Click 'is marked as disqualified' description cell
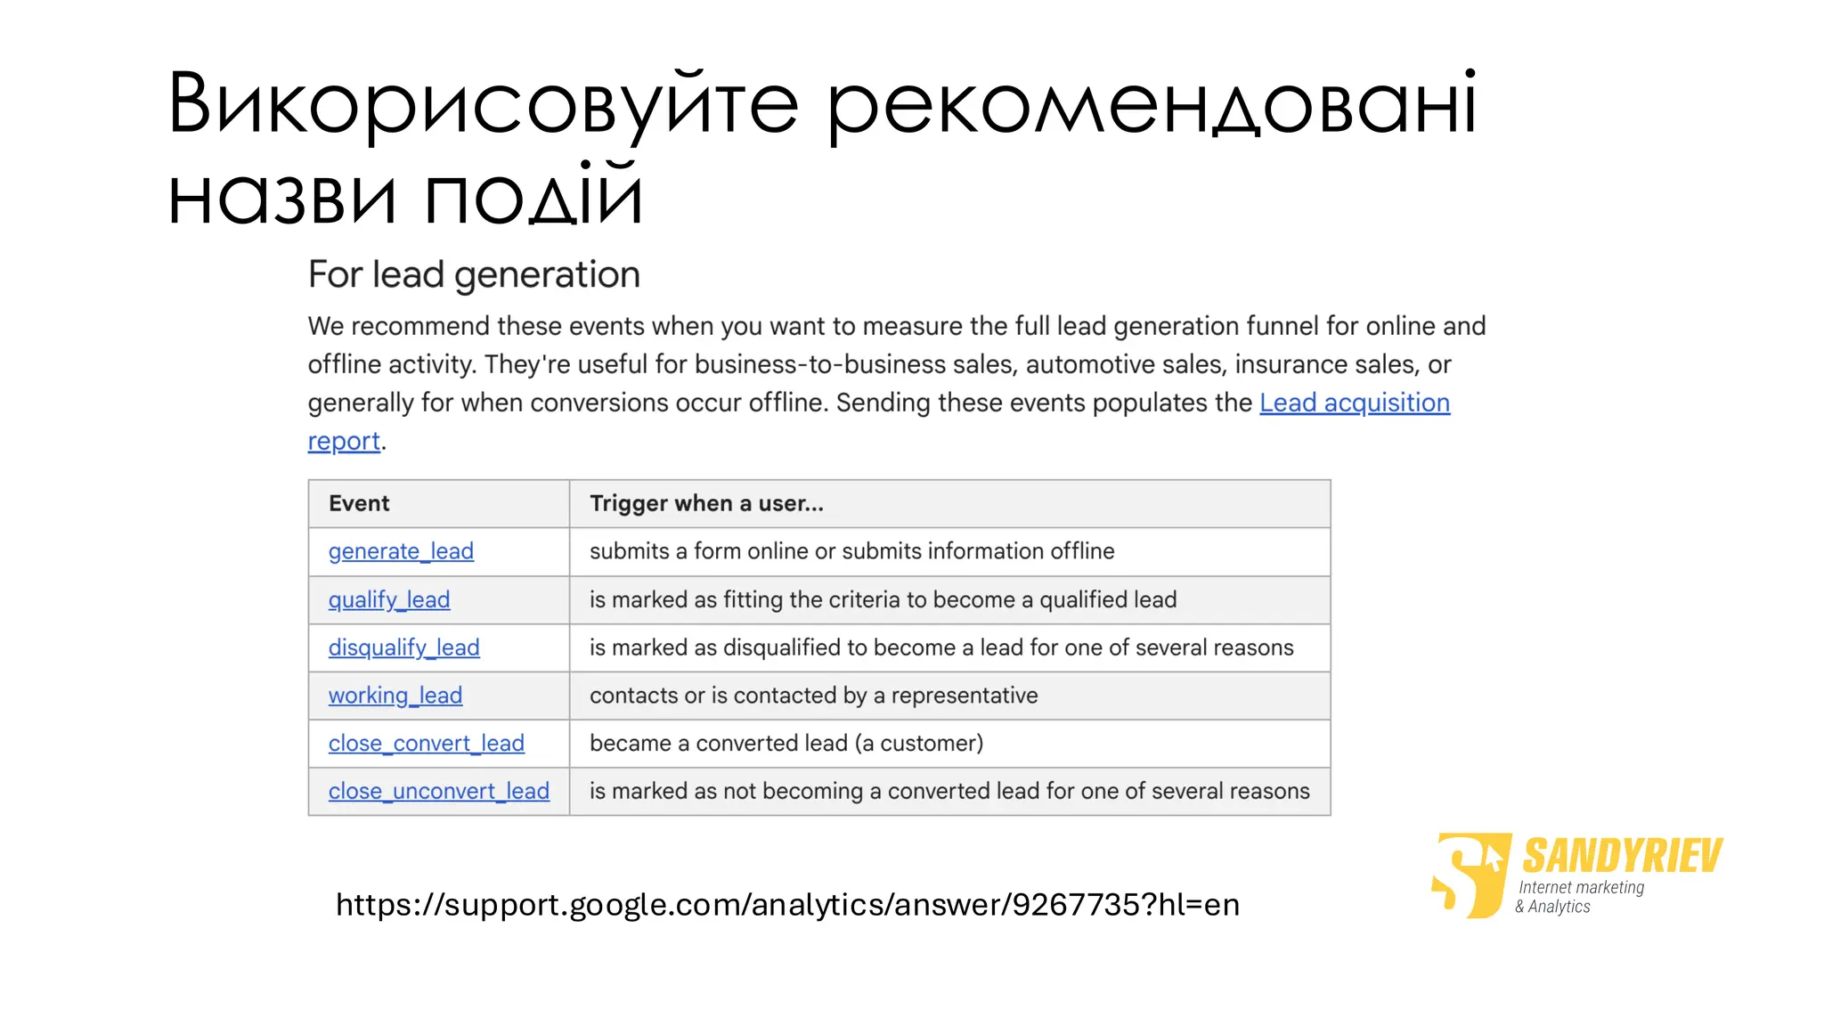Image resolution: width=1824 pixels, height=1026 pixels. (950, 647)
